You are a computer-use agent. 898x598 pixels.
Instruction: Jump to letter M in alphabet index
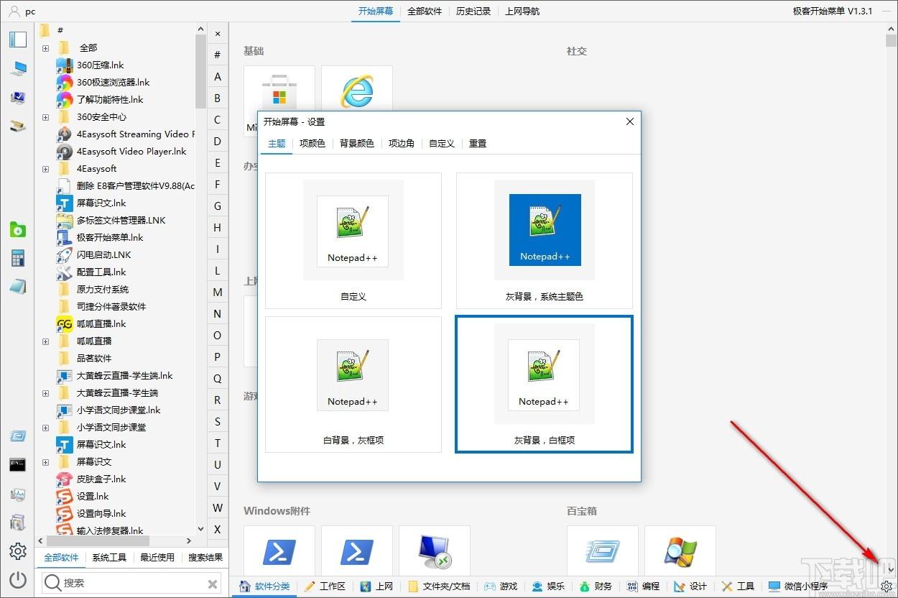(x=218, y=292)
